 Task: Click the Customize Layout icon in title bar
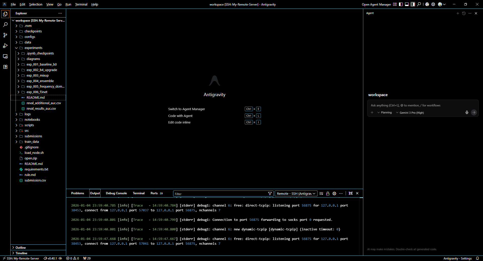(x=395, y=4)
